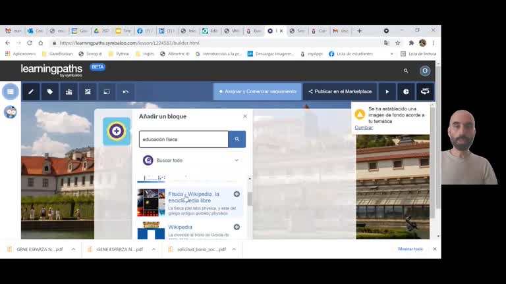This screenshot has width=506, height=284.
Task: Click the 'educación física' search field
Action: coord(184,139)
